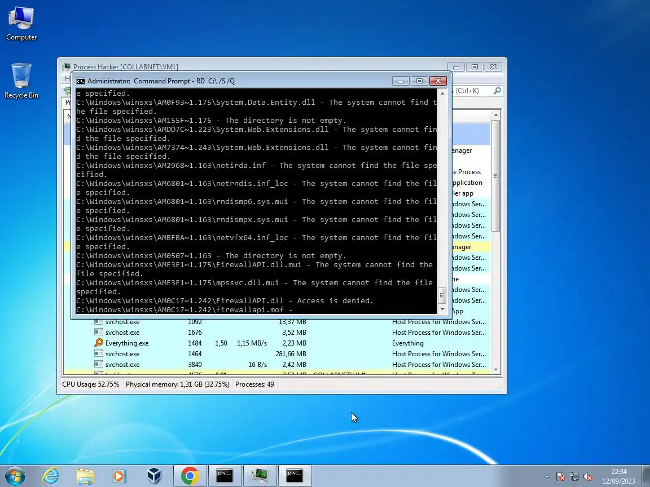Click Physical memory 1,31 GB status entry
The image size is (650, 487).
pyautogui.click(x=178, y=384)
